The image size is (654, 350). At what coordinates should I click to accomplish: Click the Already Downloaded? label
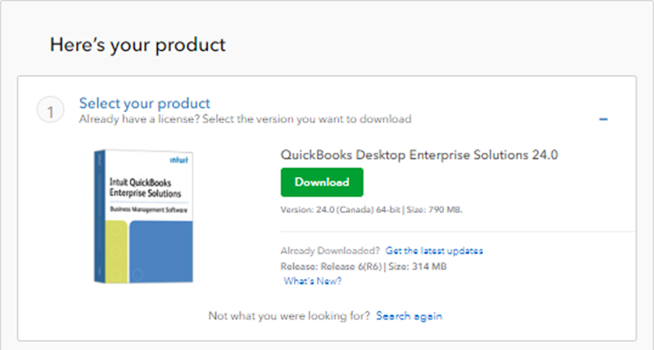pyautogui.click(x=330, y=250)
